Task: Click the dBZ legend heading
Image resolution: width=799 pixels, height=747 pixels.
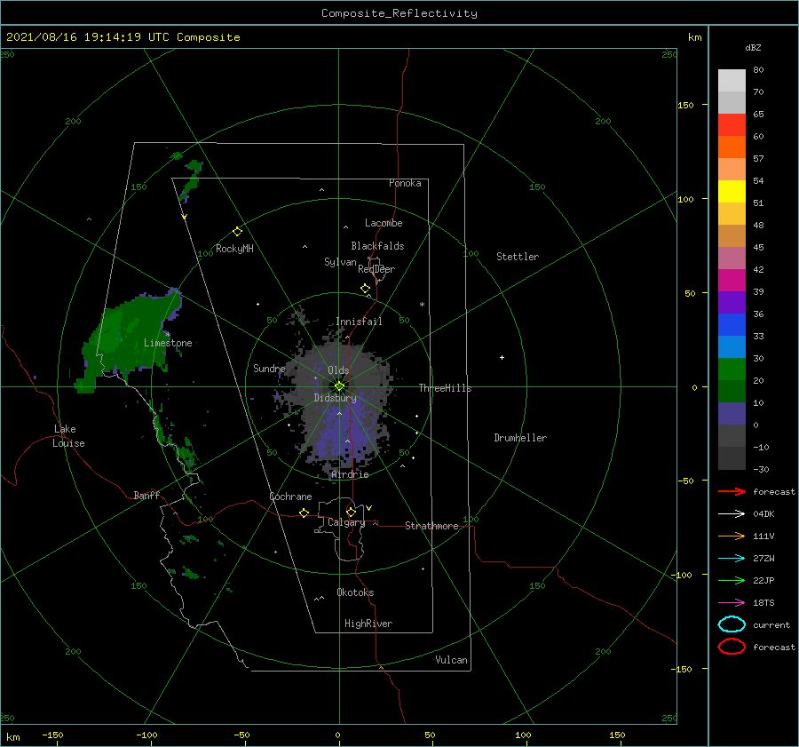Action: pyautogui.click(x=753, y=47)
